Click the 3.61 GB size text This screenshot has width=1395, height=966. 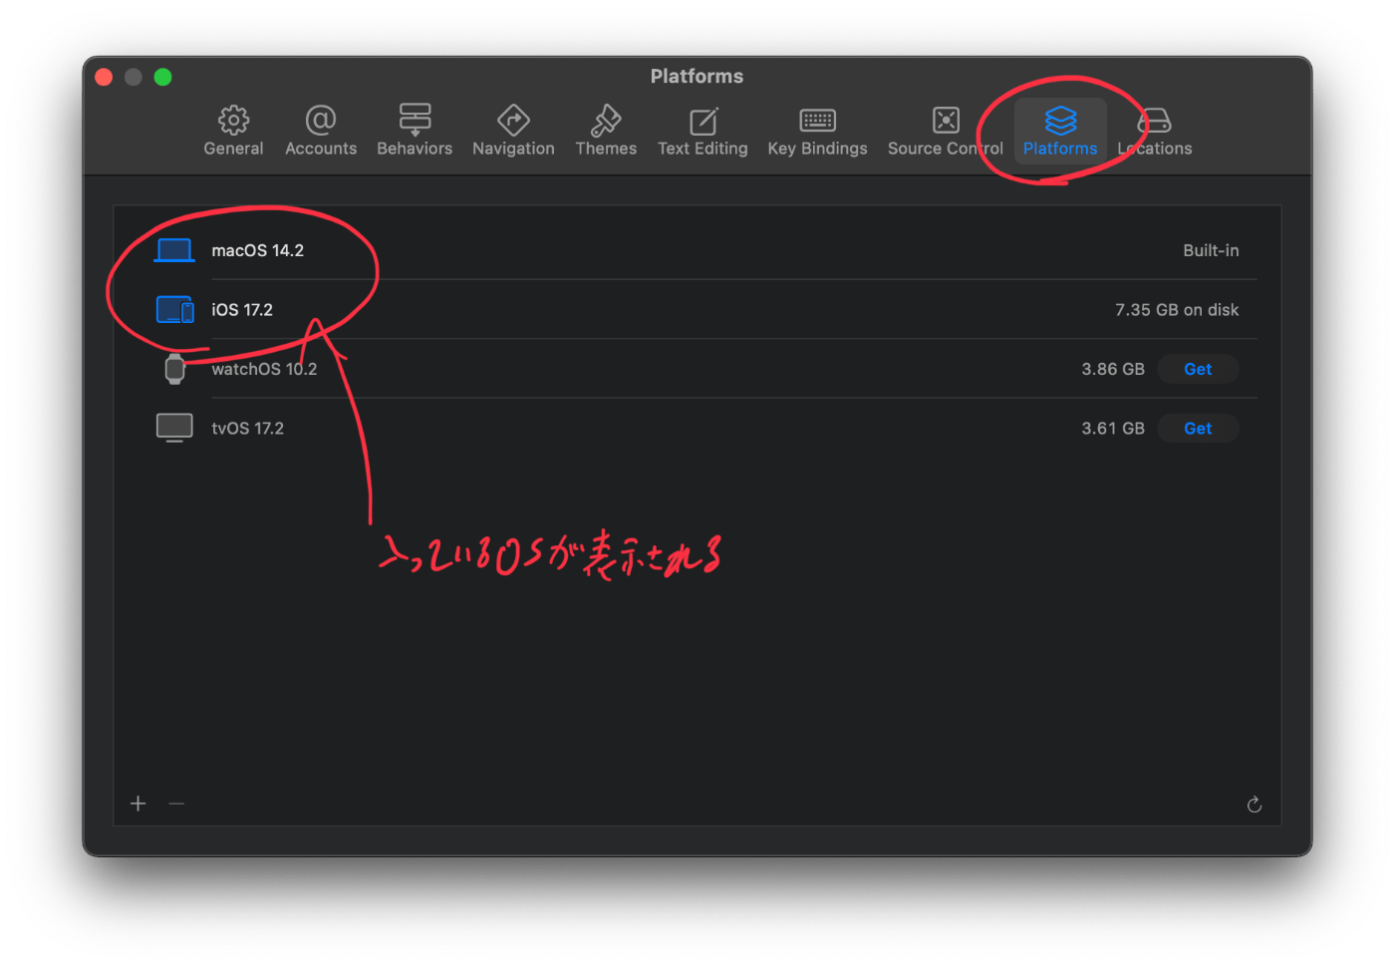(x=1113, y=429)
